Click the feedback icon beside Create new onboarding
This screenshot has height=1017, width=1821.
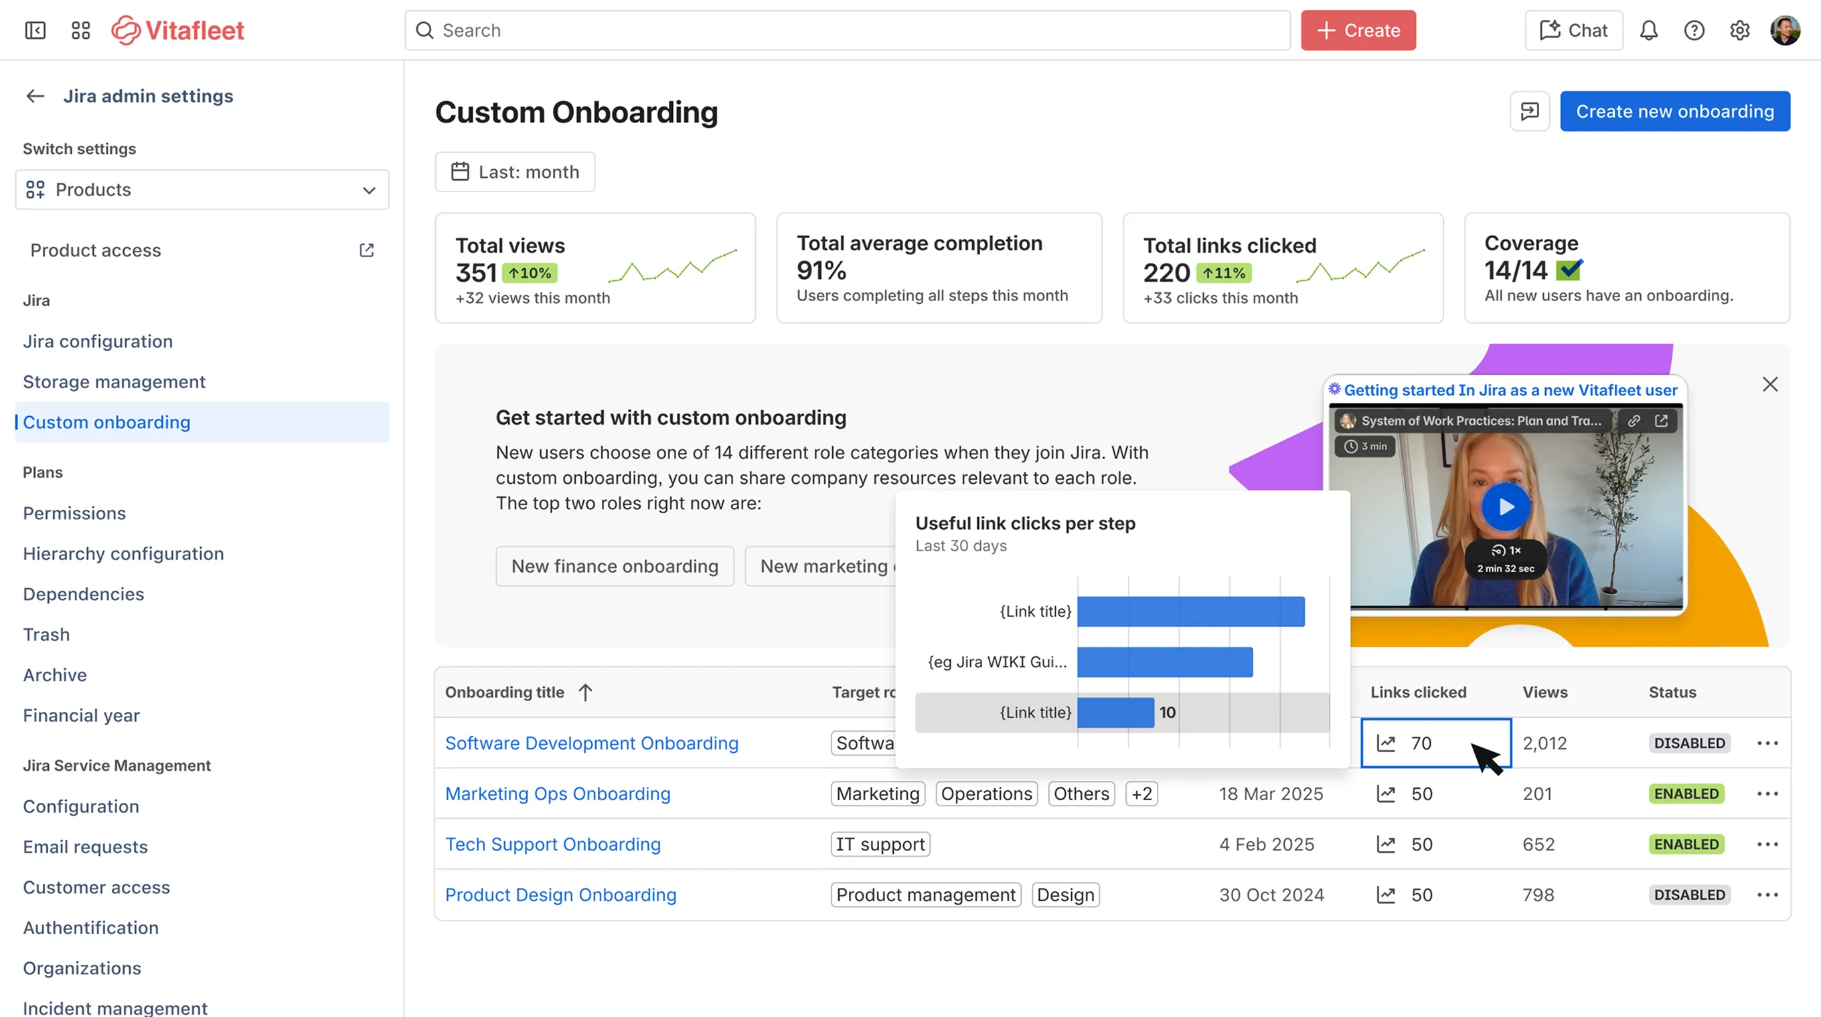(x=1530, y=112)
